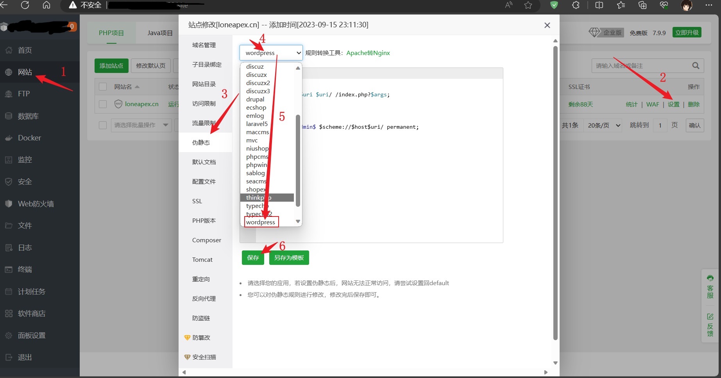
Task: Expand the 20条/页 page size dropdown
Action: [x=604, y=125]
